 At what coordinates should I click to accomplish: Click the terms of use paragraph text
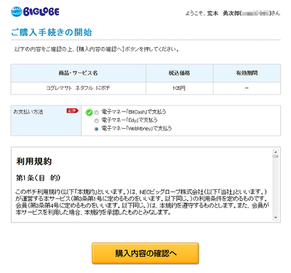(142, 202)
